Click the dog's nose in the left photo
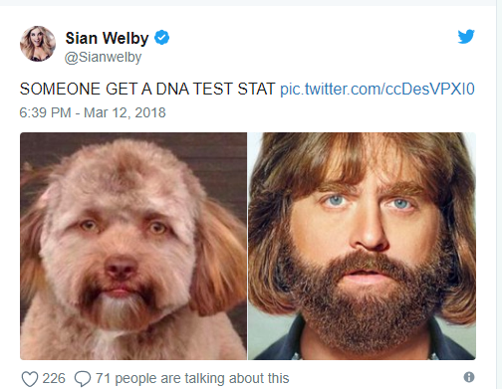This screenshot has height=389, width=502. point(121,267)
